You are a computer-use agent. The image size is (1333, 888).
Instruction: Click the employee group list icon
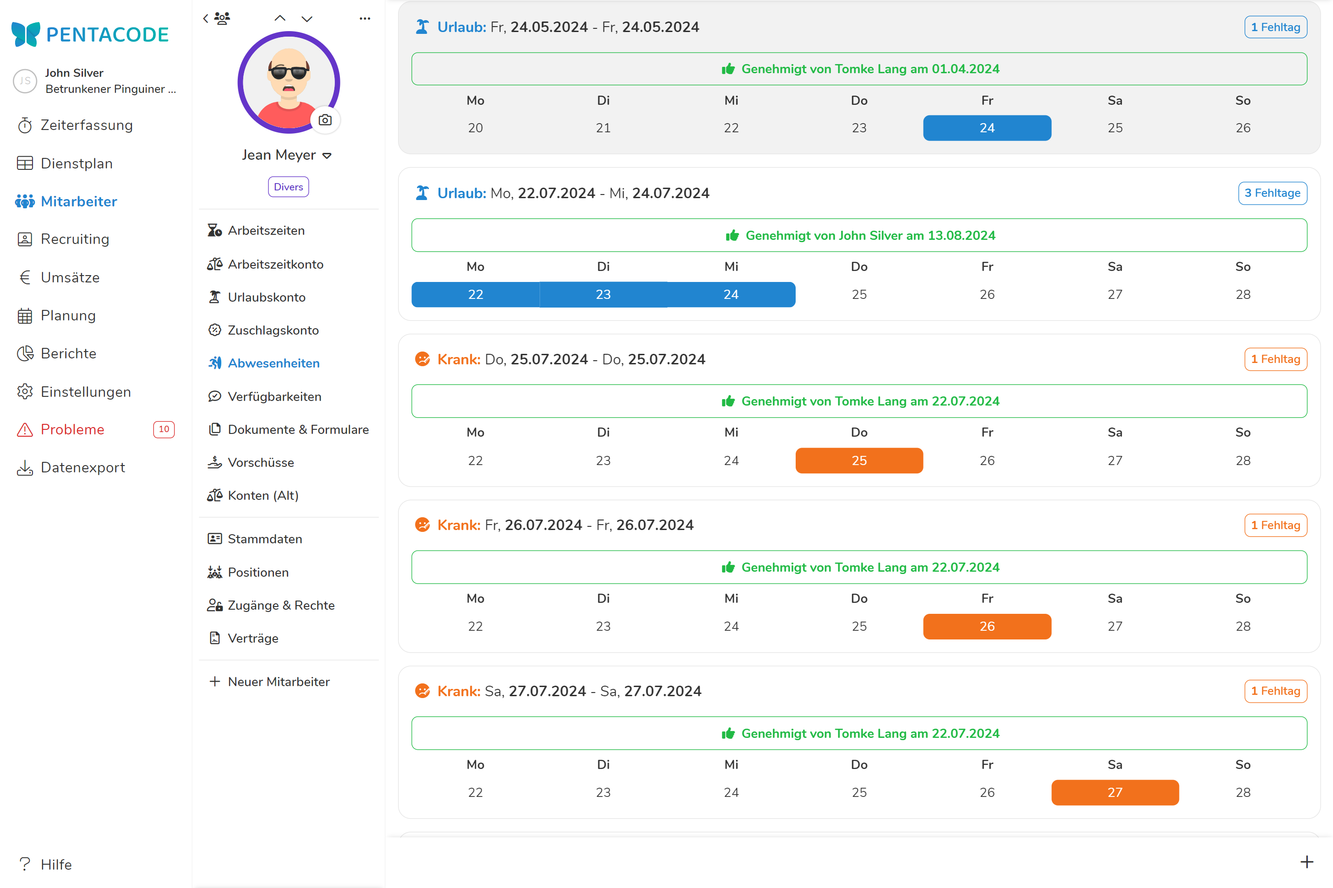222,19
